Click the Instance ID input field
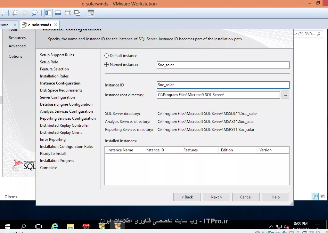 223,85
